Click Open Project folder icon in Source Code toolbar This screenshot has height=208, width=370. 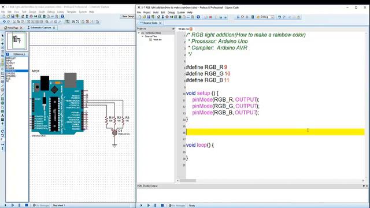point(144,17)
